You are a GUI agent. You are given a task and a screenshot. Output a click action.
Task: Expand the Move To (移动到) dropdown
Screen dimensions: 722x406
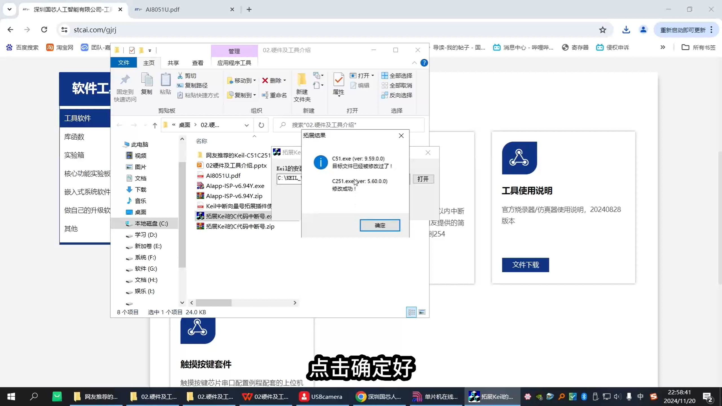pyautogui.click(x=254, y=81)
